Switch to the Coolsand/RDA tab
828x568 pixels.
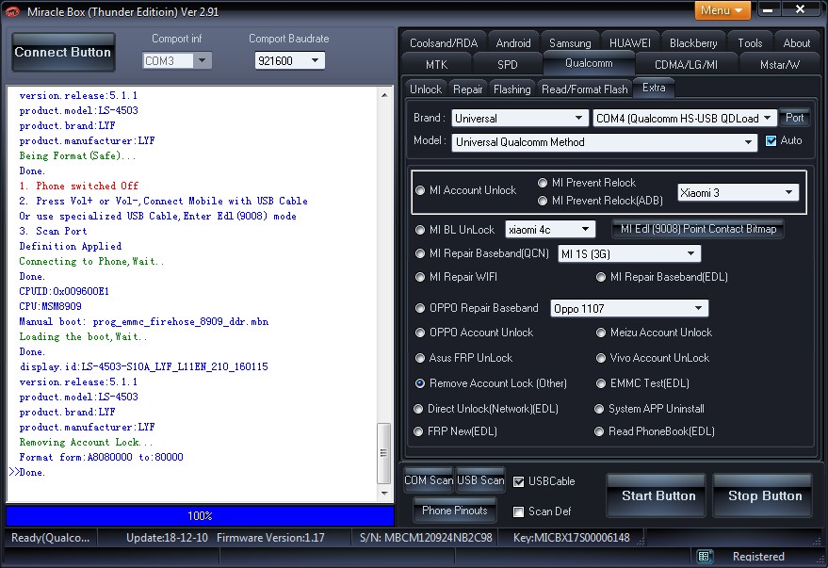pos(444,43)
